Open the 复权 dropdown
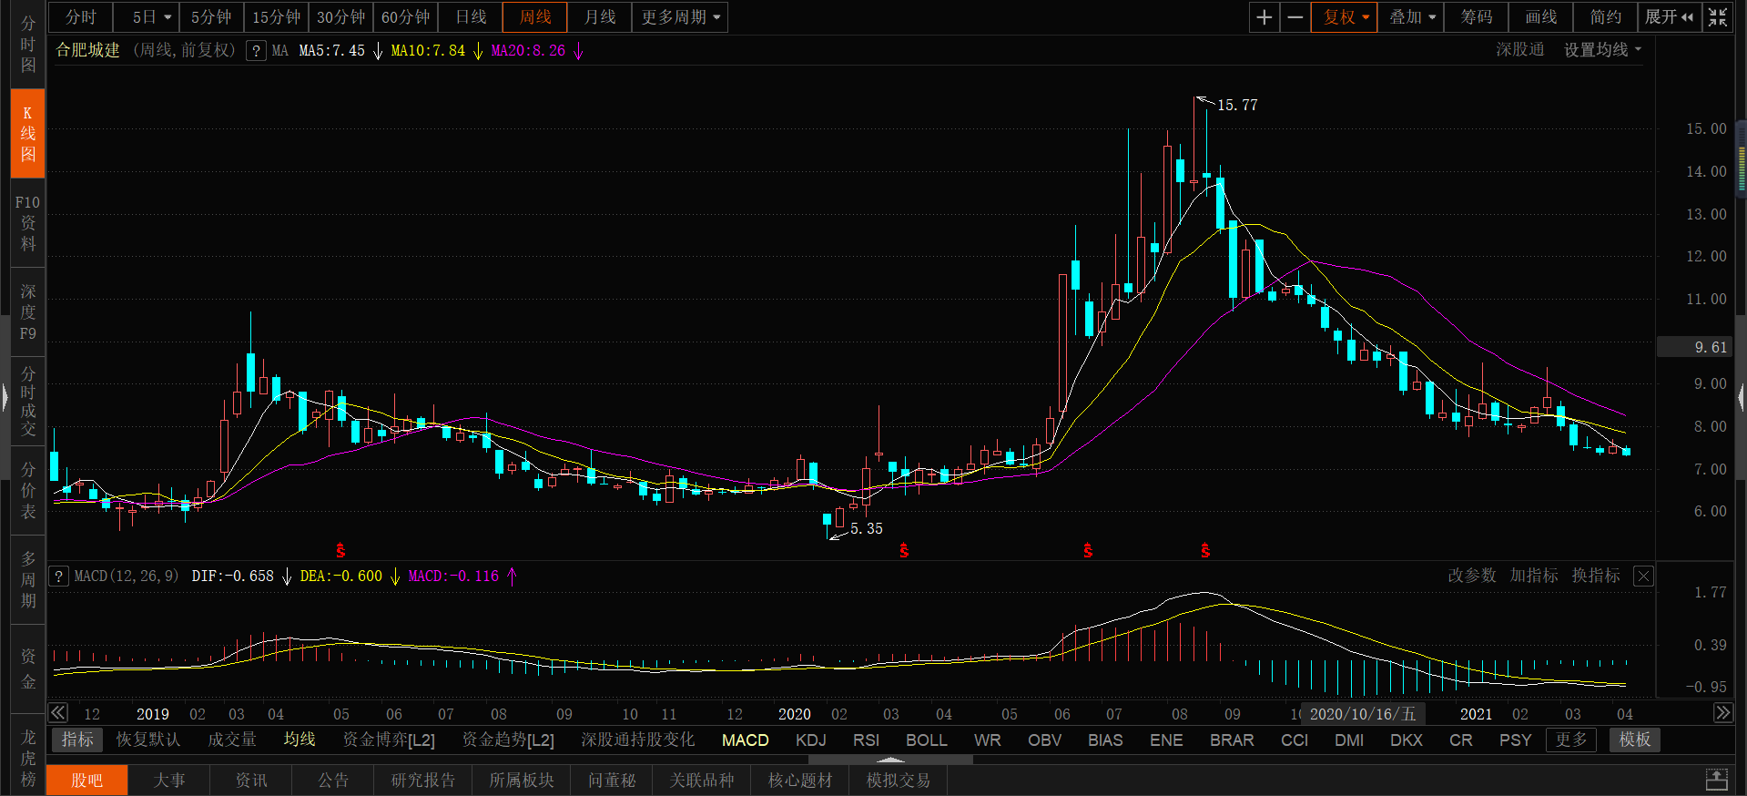This screenshot has height=796, width=1747. (1345, 17)
